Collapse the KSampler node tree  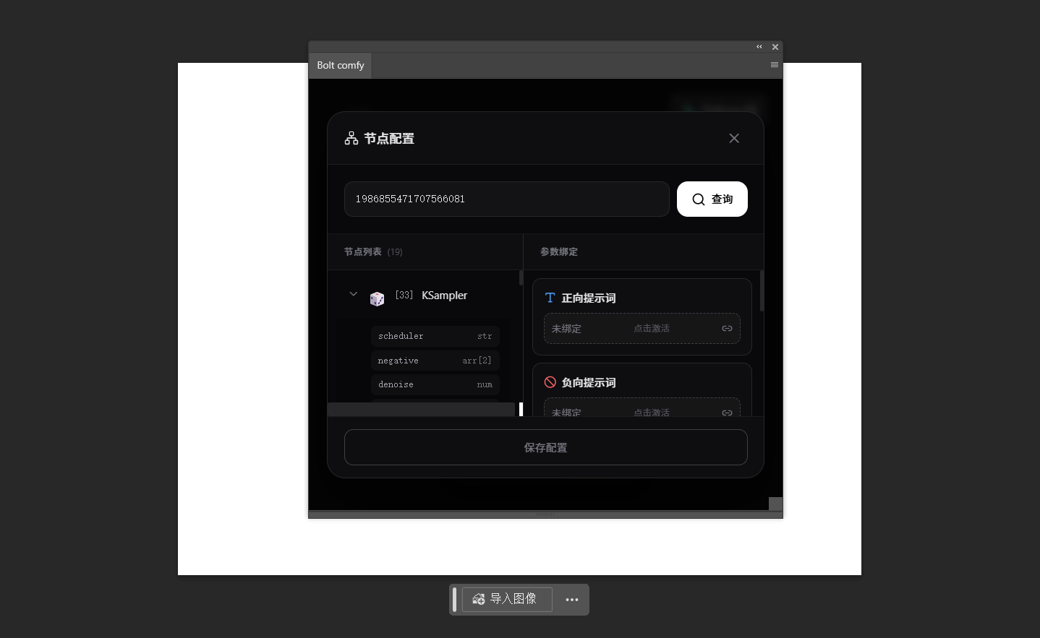pyautogui.click(x=354, y=294)
